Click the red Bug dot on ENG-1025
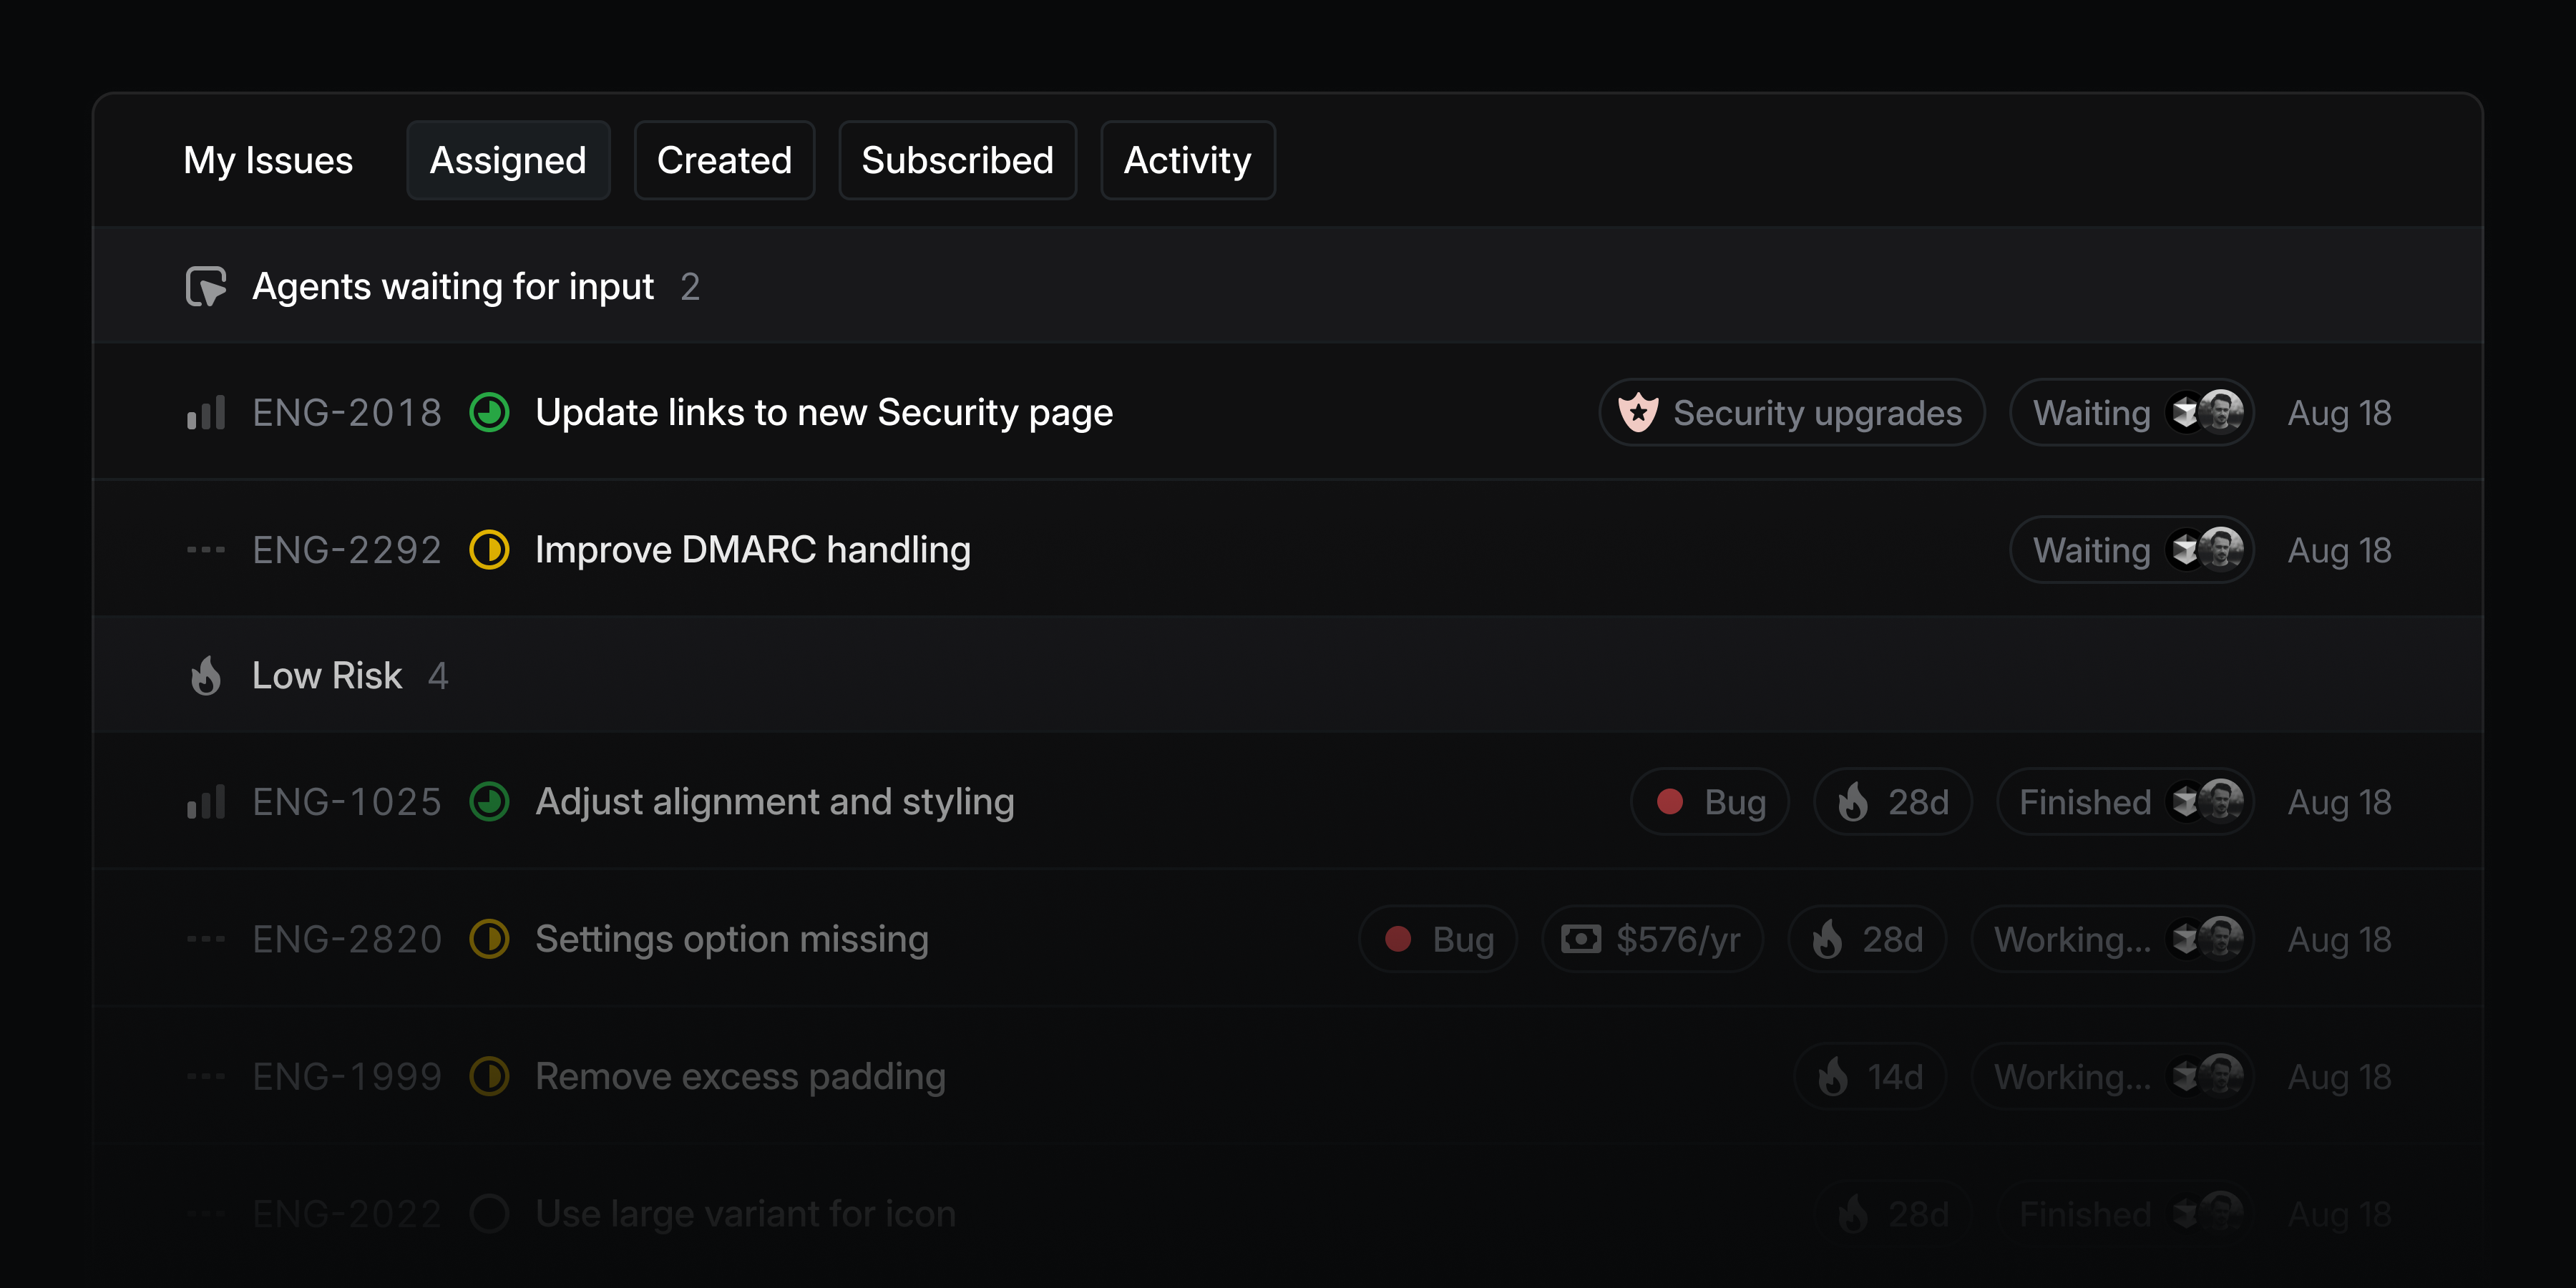The image size is (2576, 1288). 1669,801
